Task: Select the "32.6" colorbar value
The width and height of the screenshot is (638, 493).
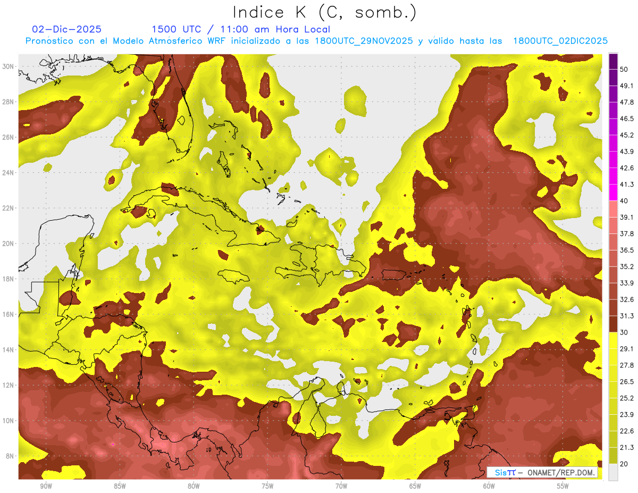Action: (626, 299)
